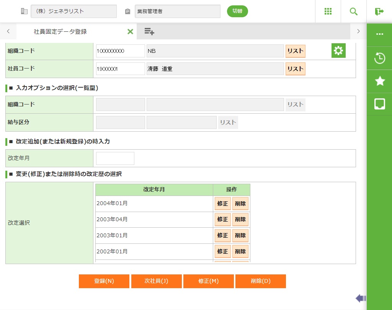The image size is (392, 310).
Task: Close the 社員固定データ登録 tab
Action: (x=130, y=31)
